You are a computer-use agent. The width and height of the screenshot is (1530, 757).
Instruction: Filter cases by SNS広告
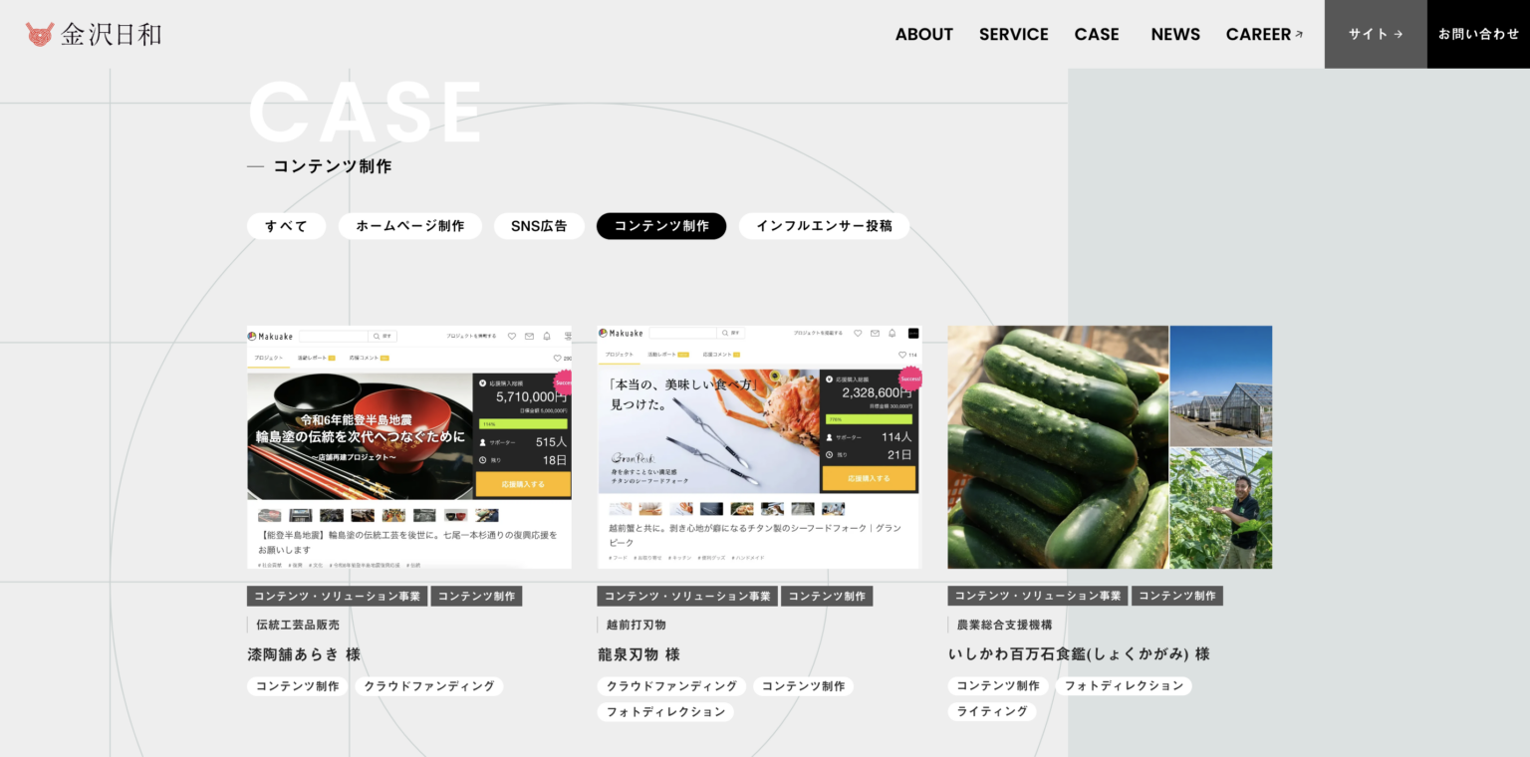[x=539, y=226]
